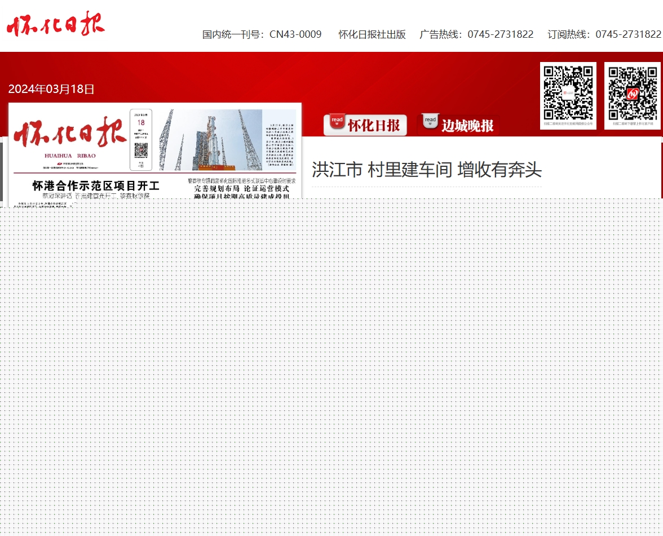Open the 怀化日报 read tab

pyautogui.click(x=365, y=125)
